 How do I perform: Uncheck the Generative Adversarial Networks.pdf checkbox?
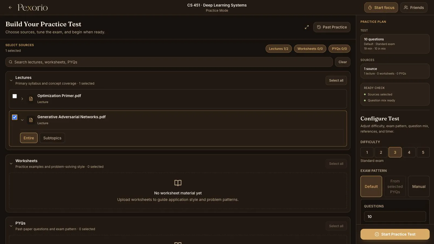(15, 117)
